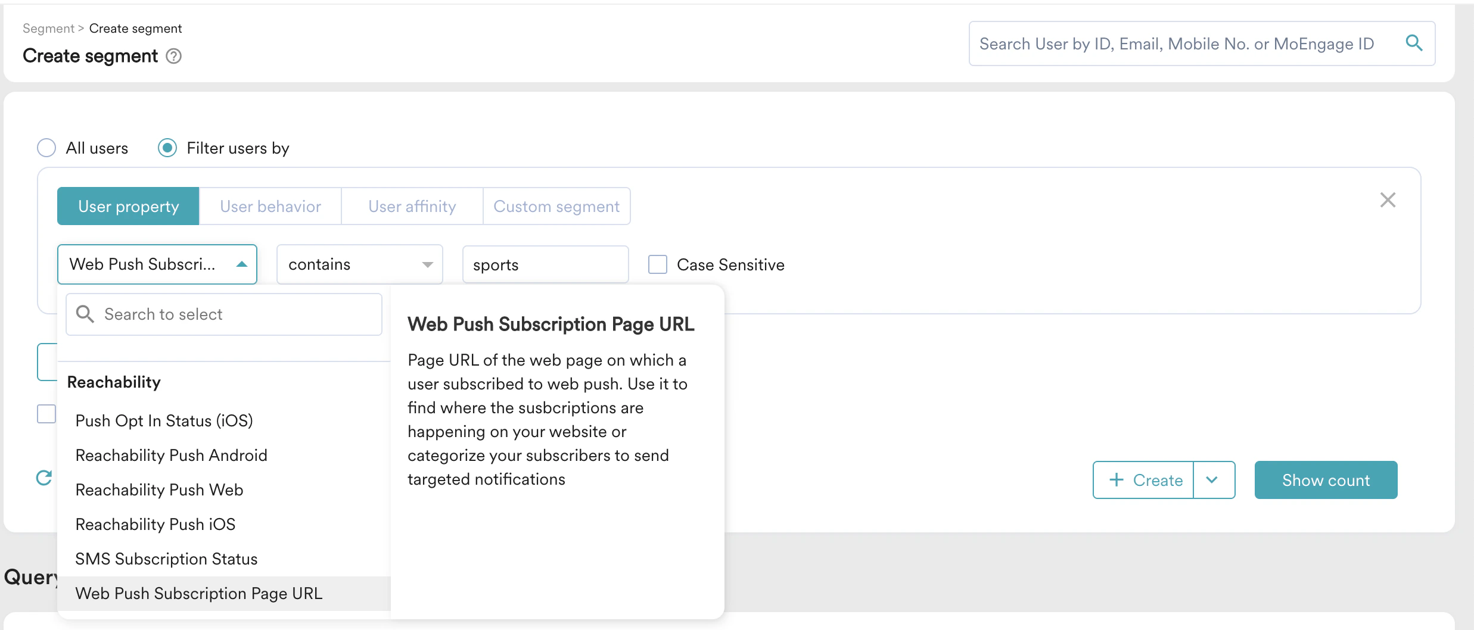Enable the Case Sensitive checkbox

pyautogui.click(x=657, y=264)
